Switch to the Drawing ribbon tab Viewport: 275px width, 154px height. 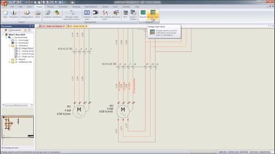(x=76, y=7)
